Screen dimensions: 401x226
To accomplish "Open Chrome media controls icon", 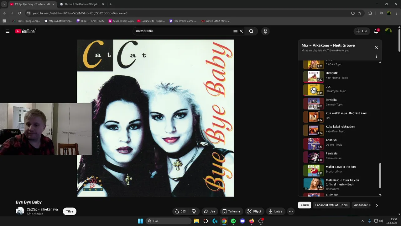I will click(381, 13).
